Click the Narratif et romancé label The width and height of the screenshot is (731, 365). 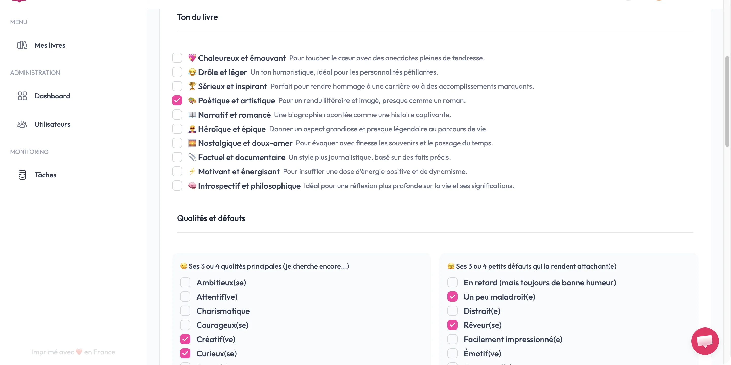234,115
